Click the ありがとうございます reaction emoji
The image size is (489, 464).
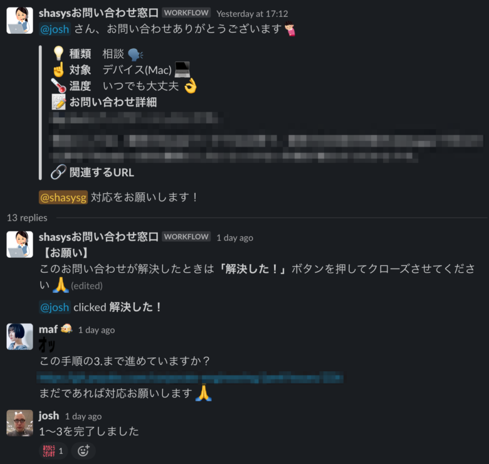50,451
